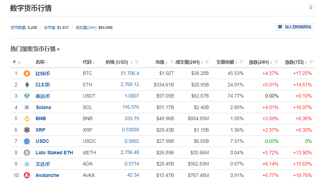The image size is (331, 186).
Task: Click the BNB logo icon
Action: coord(27,119)
